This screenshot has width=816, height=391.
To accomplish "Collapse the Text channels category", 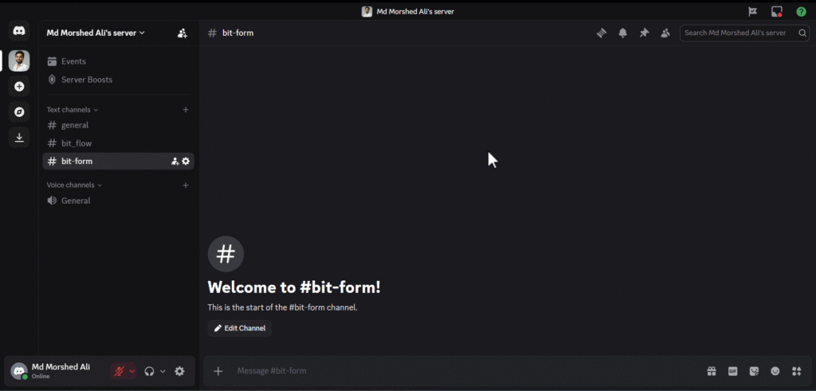I will click(73, 110).
